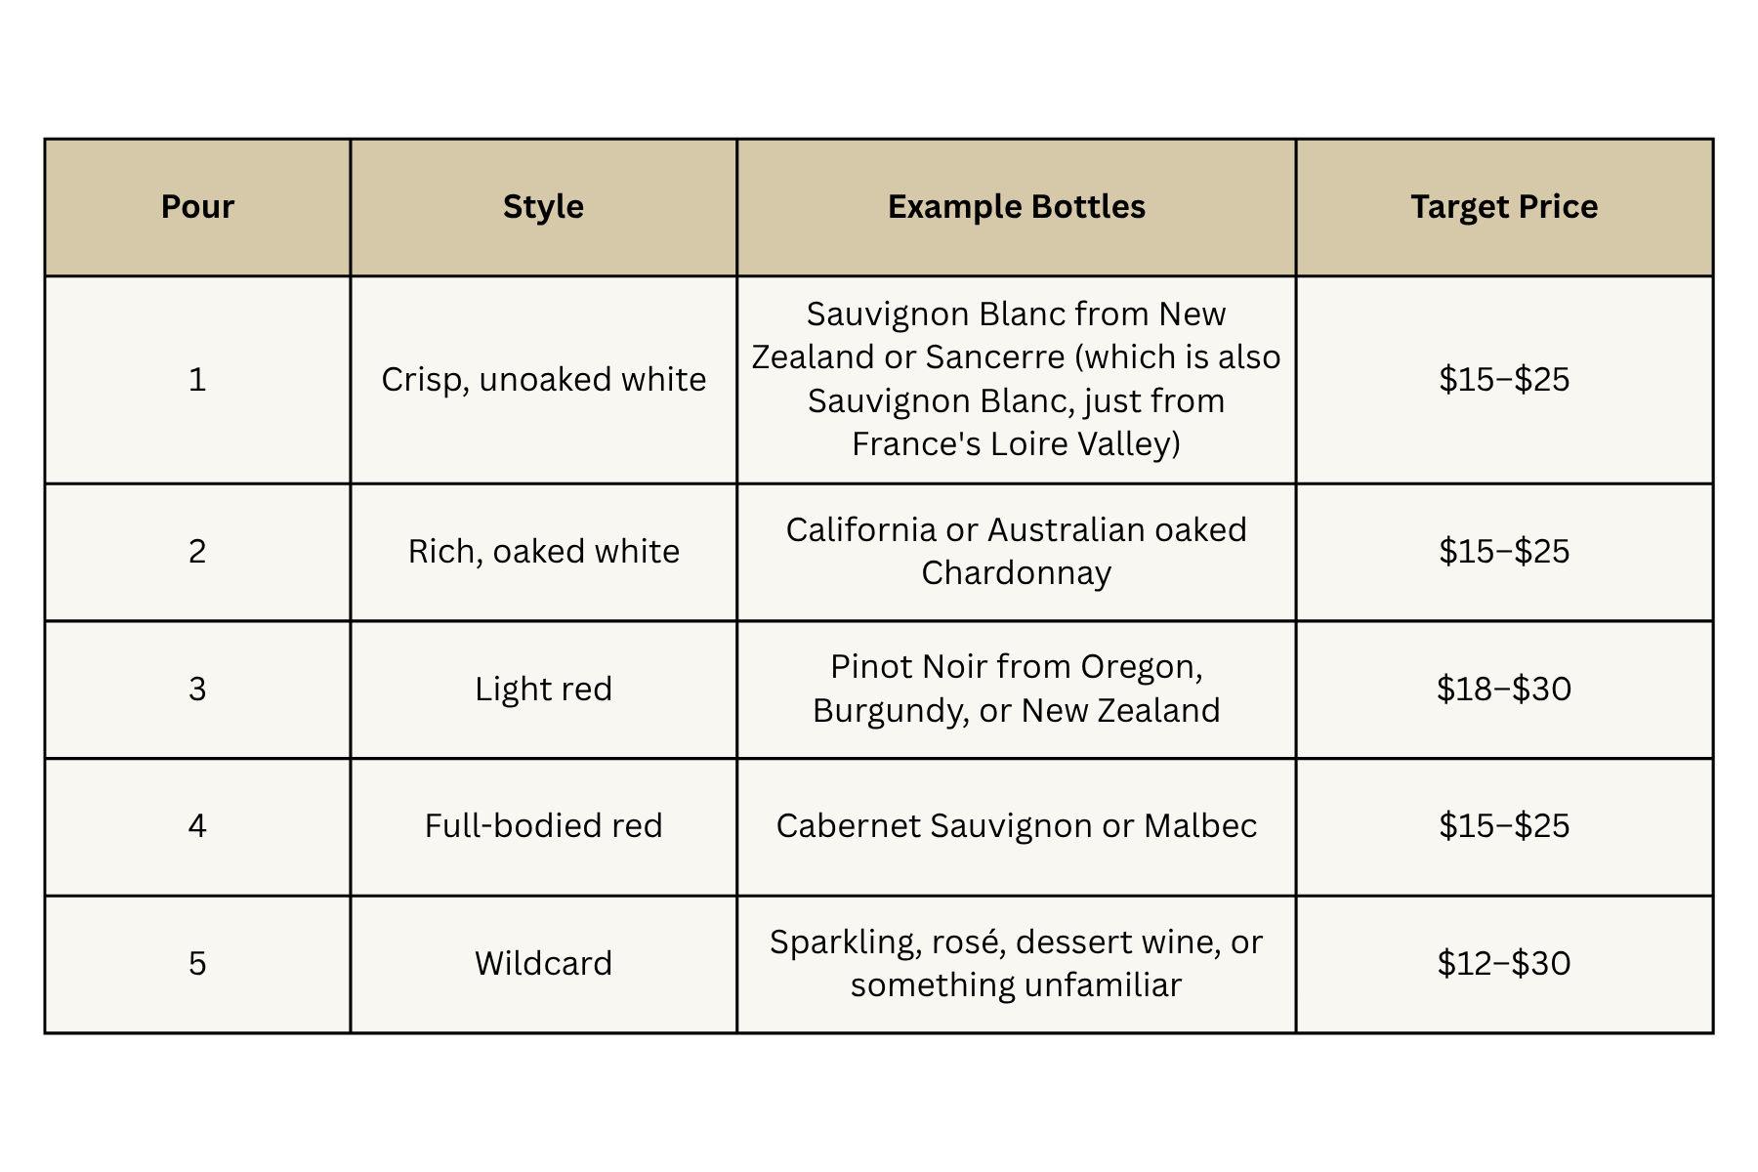Click the Light red style cell
Image resolution: width=1758 pixels, height=1172 pixels.
[x=543, y=690]
